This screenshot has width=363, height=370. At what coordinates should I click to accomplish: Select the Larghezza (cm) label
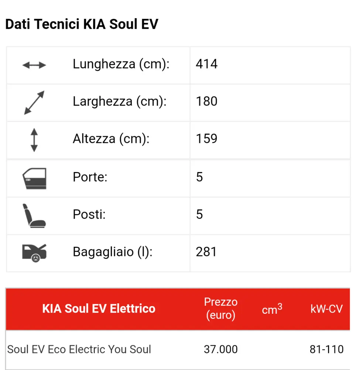[120, 101]
